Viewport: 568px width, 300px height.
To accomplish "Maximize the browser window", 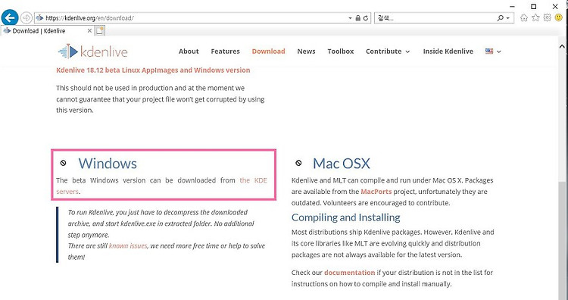I will 533,7.
